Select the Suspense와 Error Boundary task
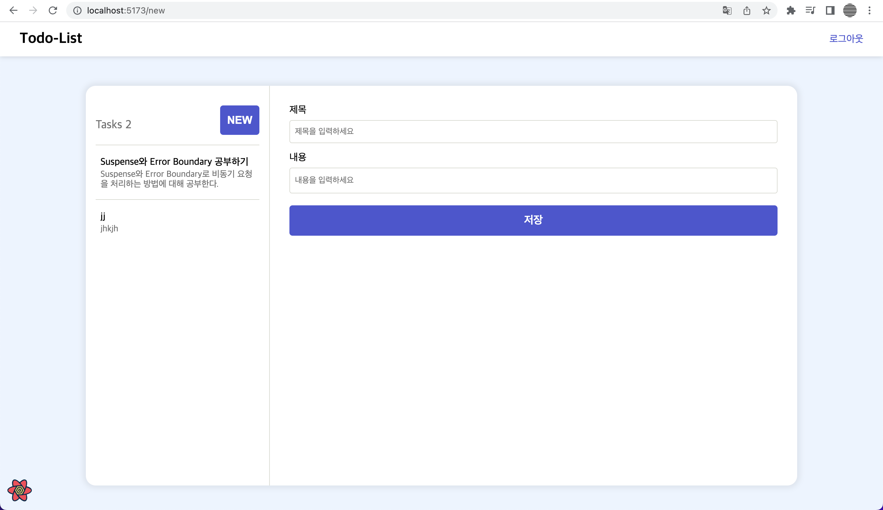The height and width of the screenshot is (510, 883). pos(177,172)
